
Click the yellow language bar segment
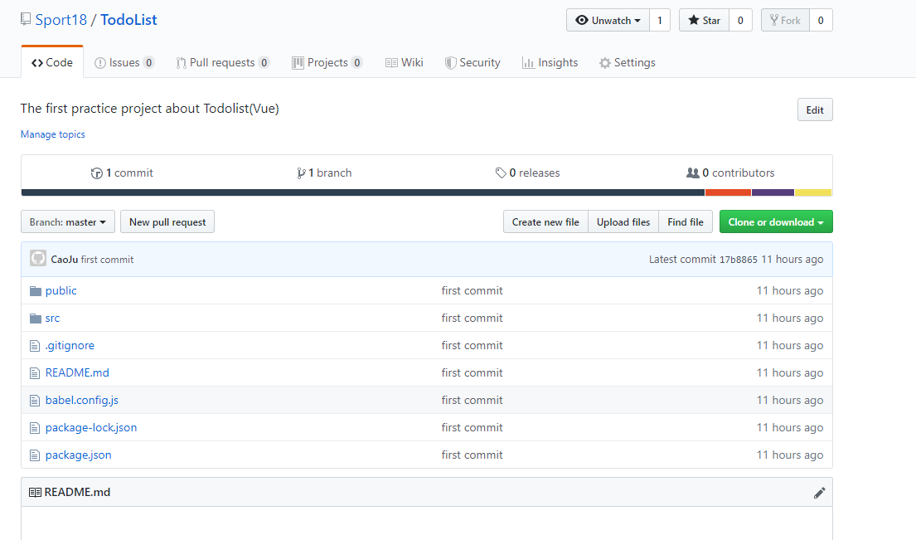tap(813, 192)
